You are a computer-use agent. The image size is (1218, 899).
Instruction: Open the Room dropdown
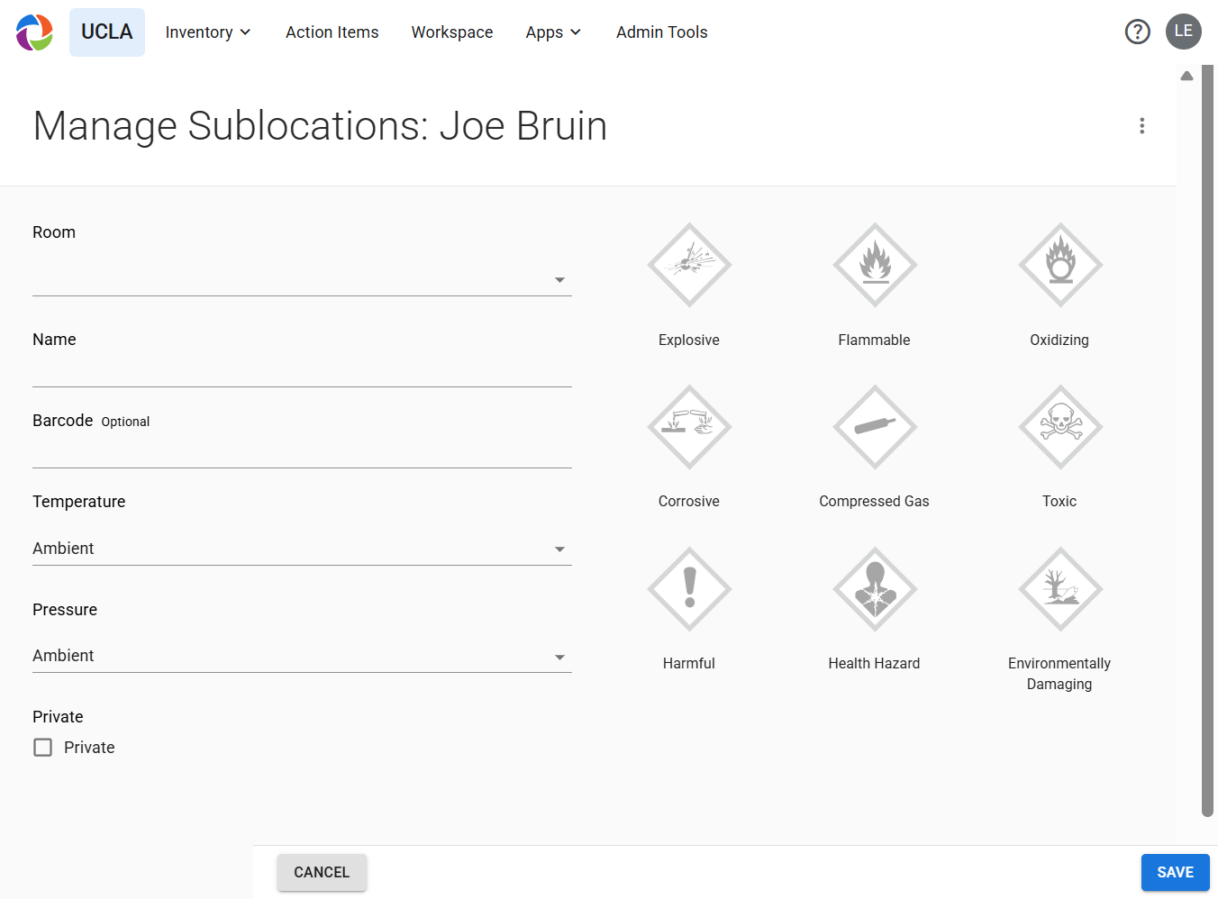pos(302,280)
